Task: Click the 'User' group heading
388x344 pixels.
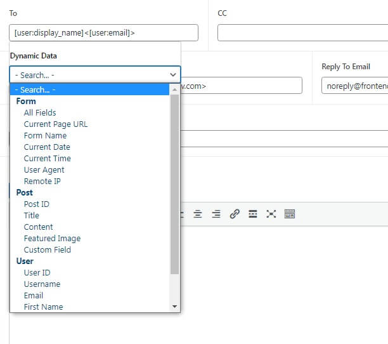Action: point(25,261)
